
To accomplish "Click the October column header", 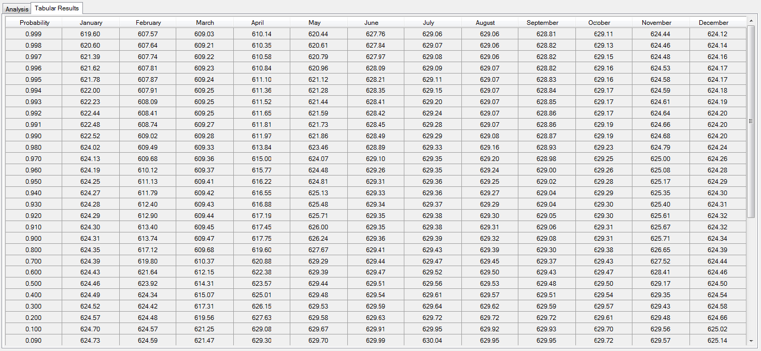I will click(599, 22).
